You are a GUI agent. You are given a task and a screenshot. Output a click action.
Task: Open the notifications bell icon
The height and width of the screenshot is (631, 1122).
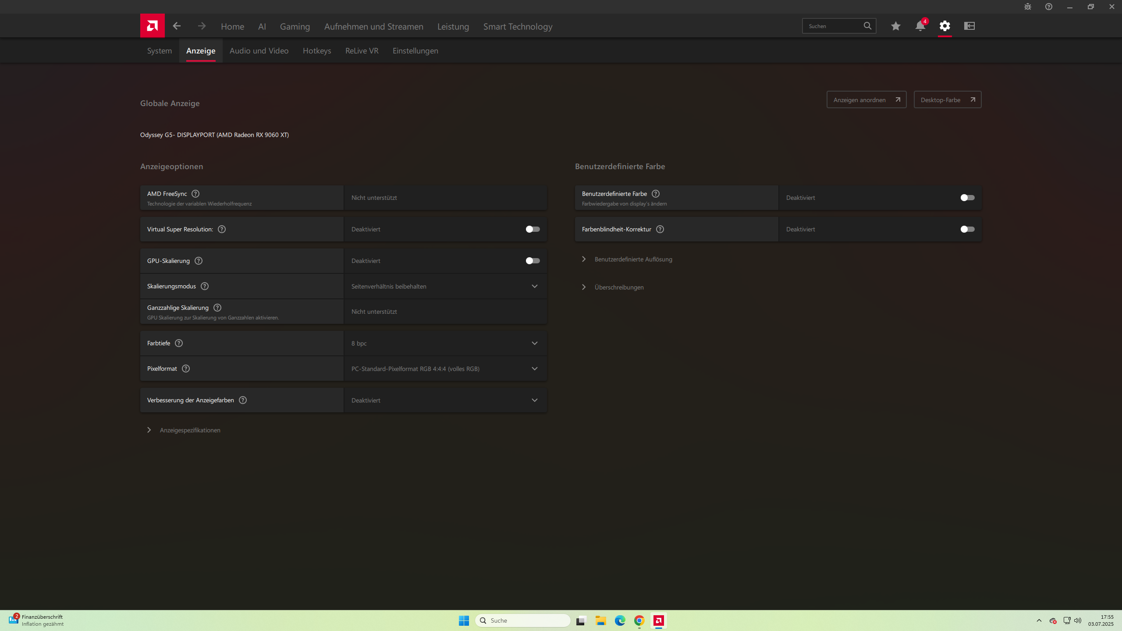pyautogui.click(x=920, y=26)
